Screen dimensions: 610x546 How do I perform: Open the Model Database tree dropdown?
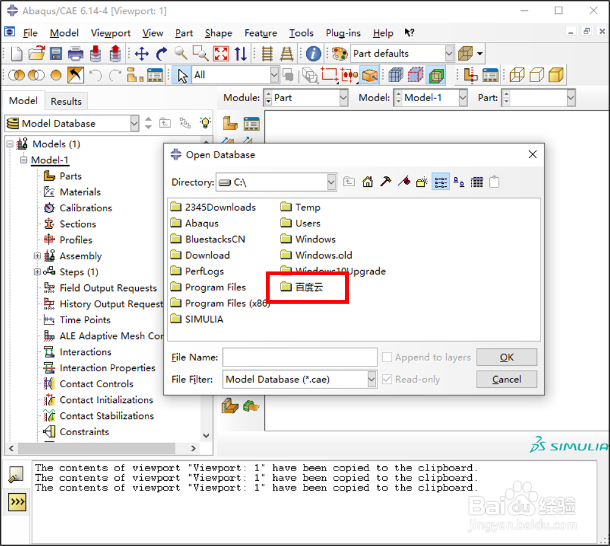coord(134,124)
